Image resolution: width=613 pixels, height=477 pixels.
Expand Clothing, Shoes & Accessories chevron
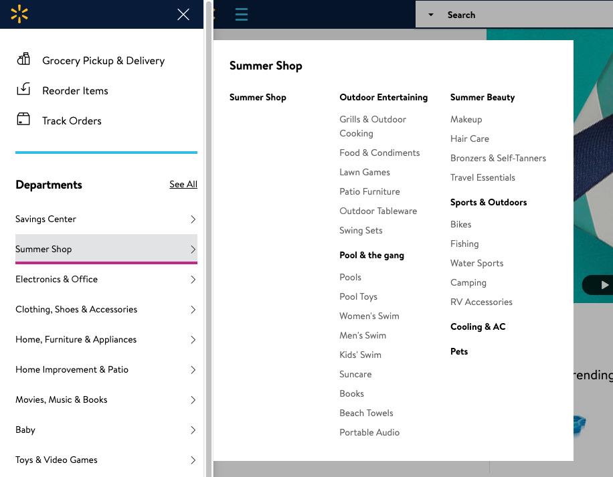193,309
